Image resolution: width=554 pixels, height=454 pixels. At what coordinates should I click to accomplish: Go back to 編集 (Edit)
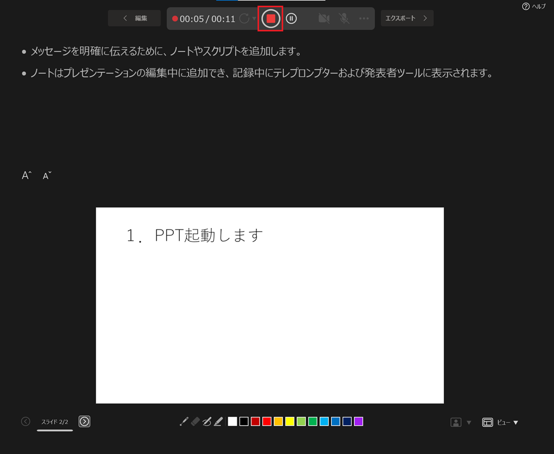click(x=134, y=18)
